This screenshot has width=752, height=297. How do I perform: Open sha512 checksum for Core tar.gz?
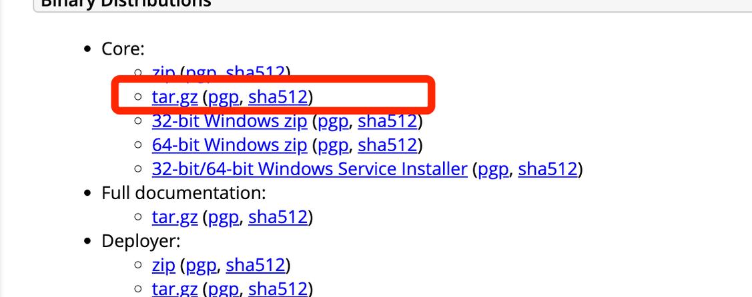[278, 97]
